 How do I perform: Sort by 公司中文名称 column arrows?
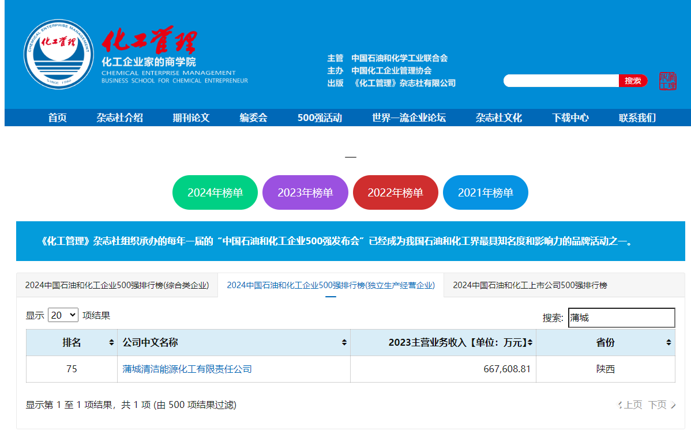coord(344,342)
